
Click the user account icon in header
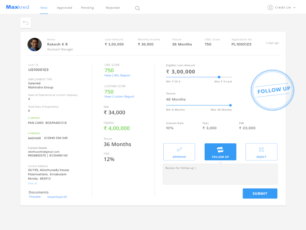click(x=270, y=7)
